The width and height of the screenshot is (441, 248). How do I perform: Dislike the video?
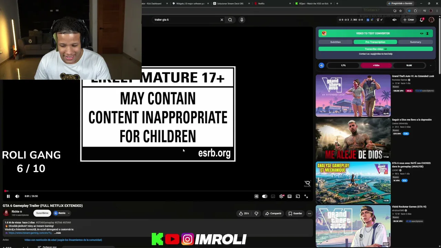256,214
